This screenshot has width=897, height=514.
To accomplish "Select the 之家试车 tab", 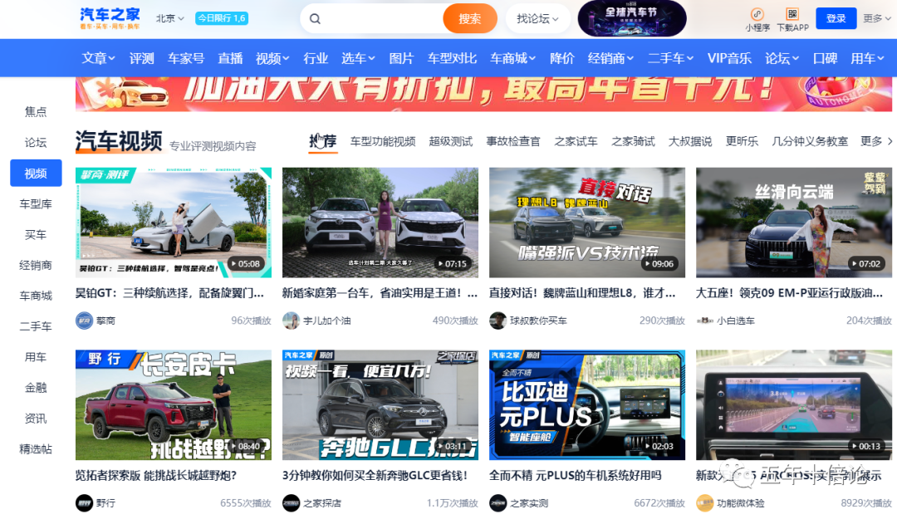I will point(576,141).
